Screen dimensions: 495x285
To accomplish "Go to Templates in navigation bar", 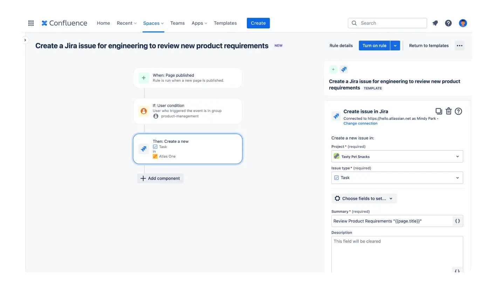I will pos(225,23).
